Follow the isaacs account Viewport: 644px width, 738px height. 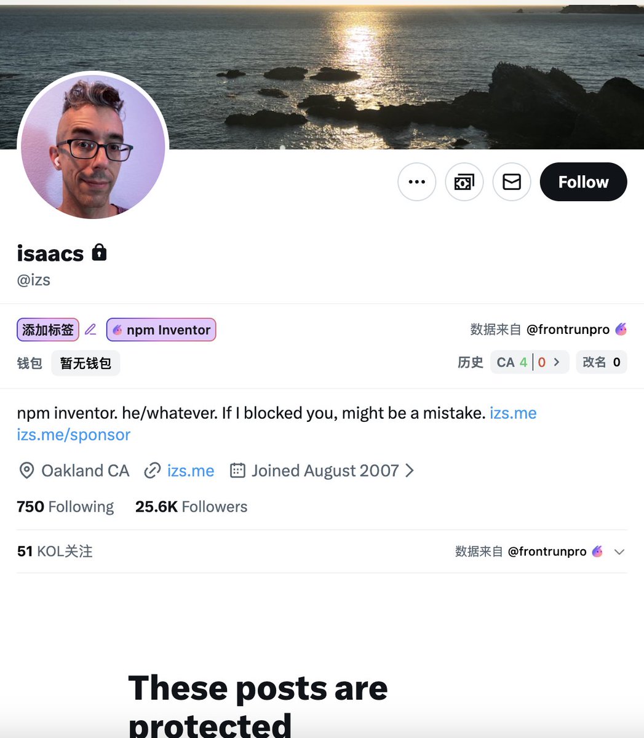tap(583, 182)
